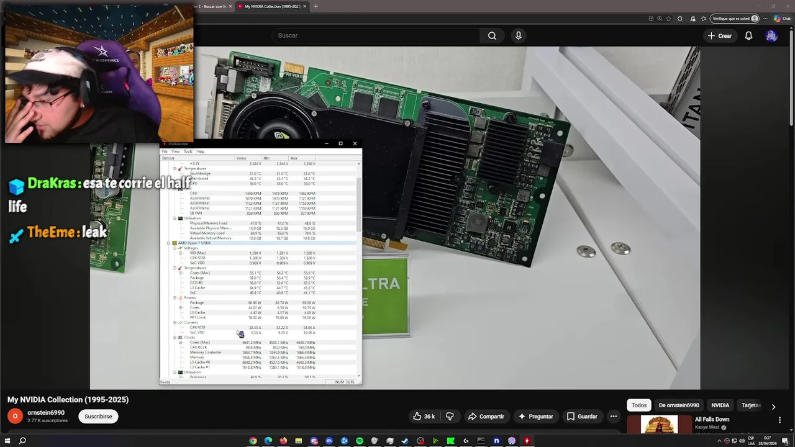The height and width of the screenshot is (447, 795).
Task: Select the Memory Controller clock row
Action: [x=258, y=353]
